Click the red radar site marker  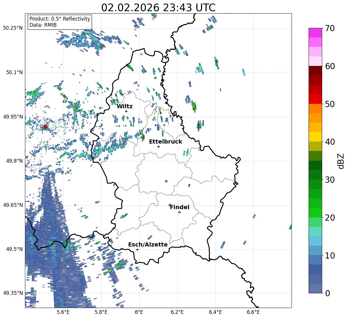pyautogui.click(x=46, y=127)
